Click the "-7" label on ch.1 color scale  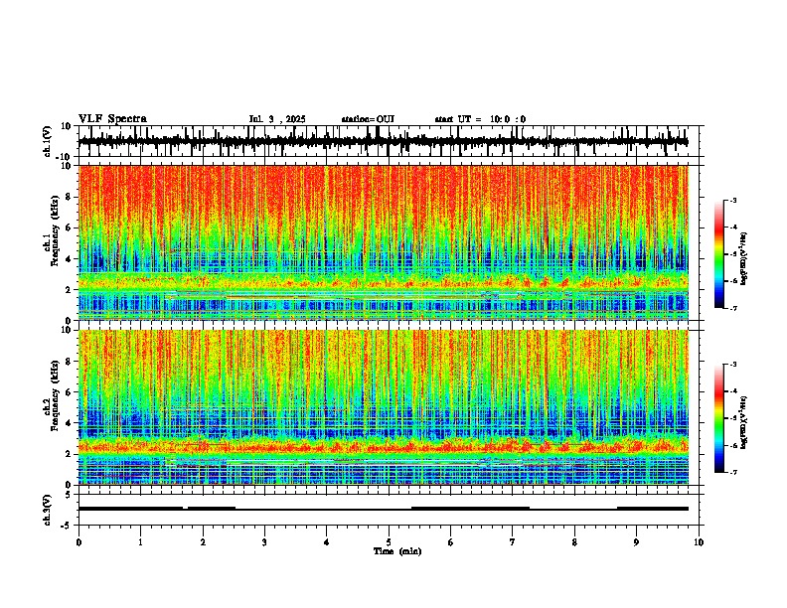click(x=732, y=308)
